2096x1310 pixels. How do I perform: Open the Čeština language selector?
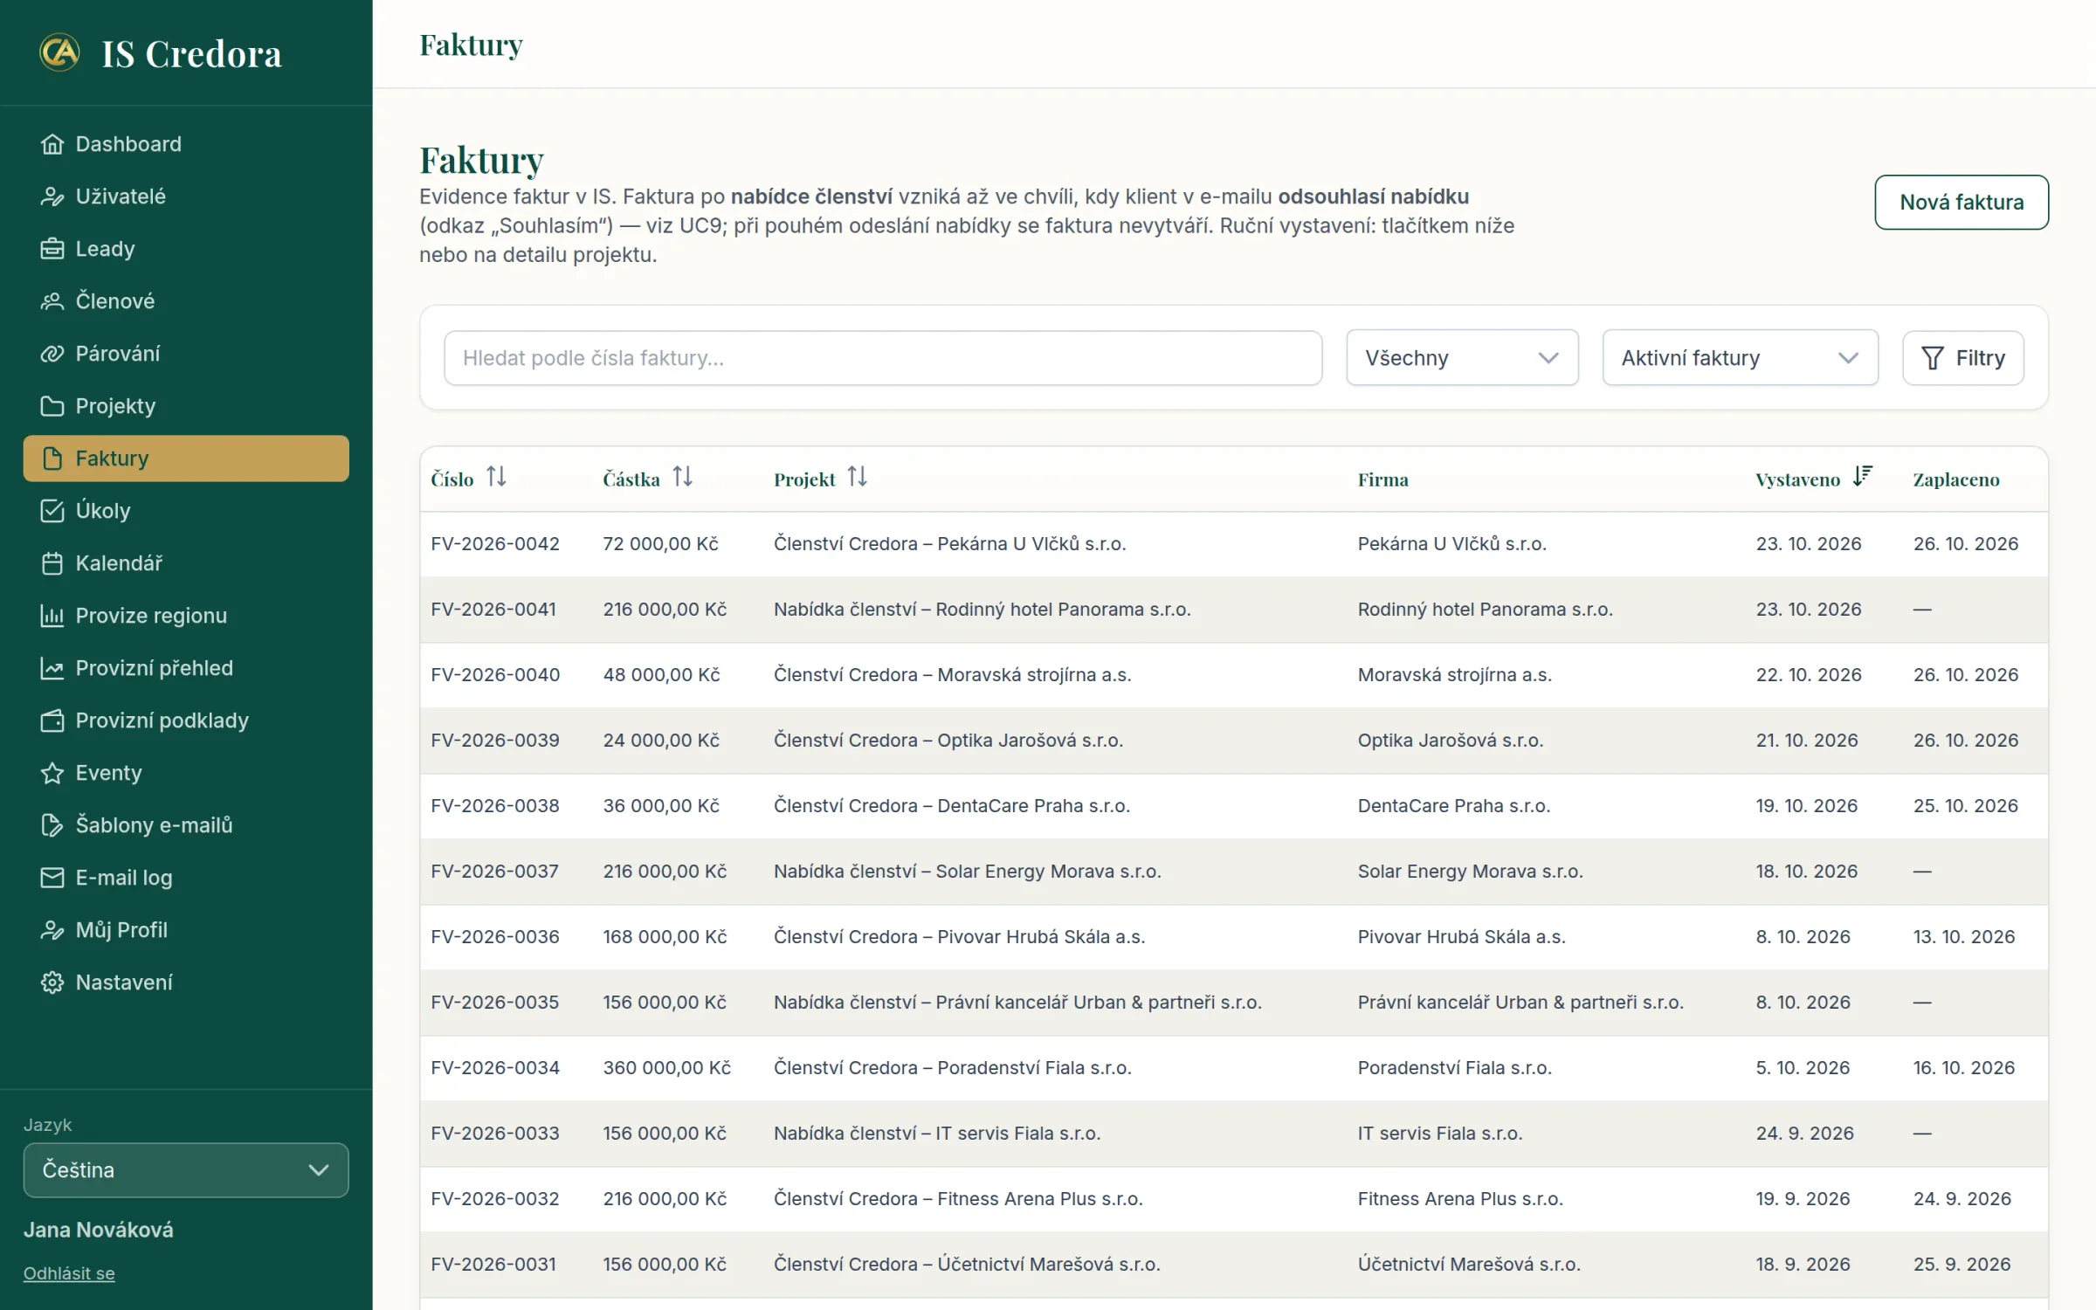pyautogui.click(x=186, y=1169)
